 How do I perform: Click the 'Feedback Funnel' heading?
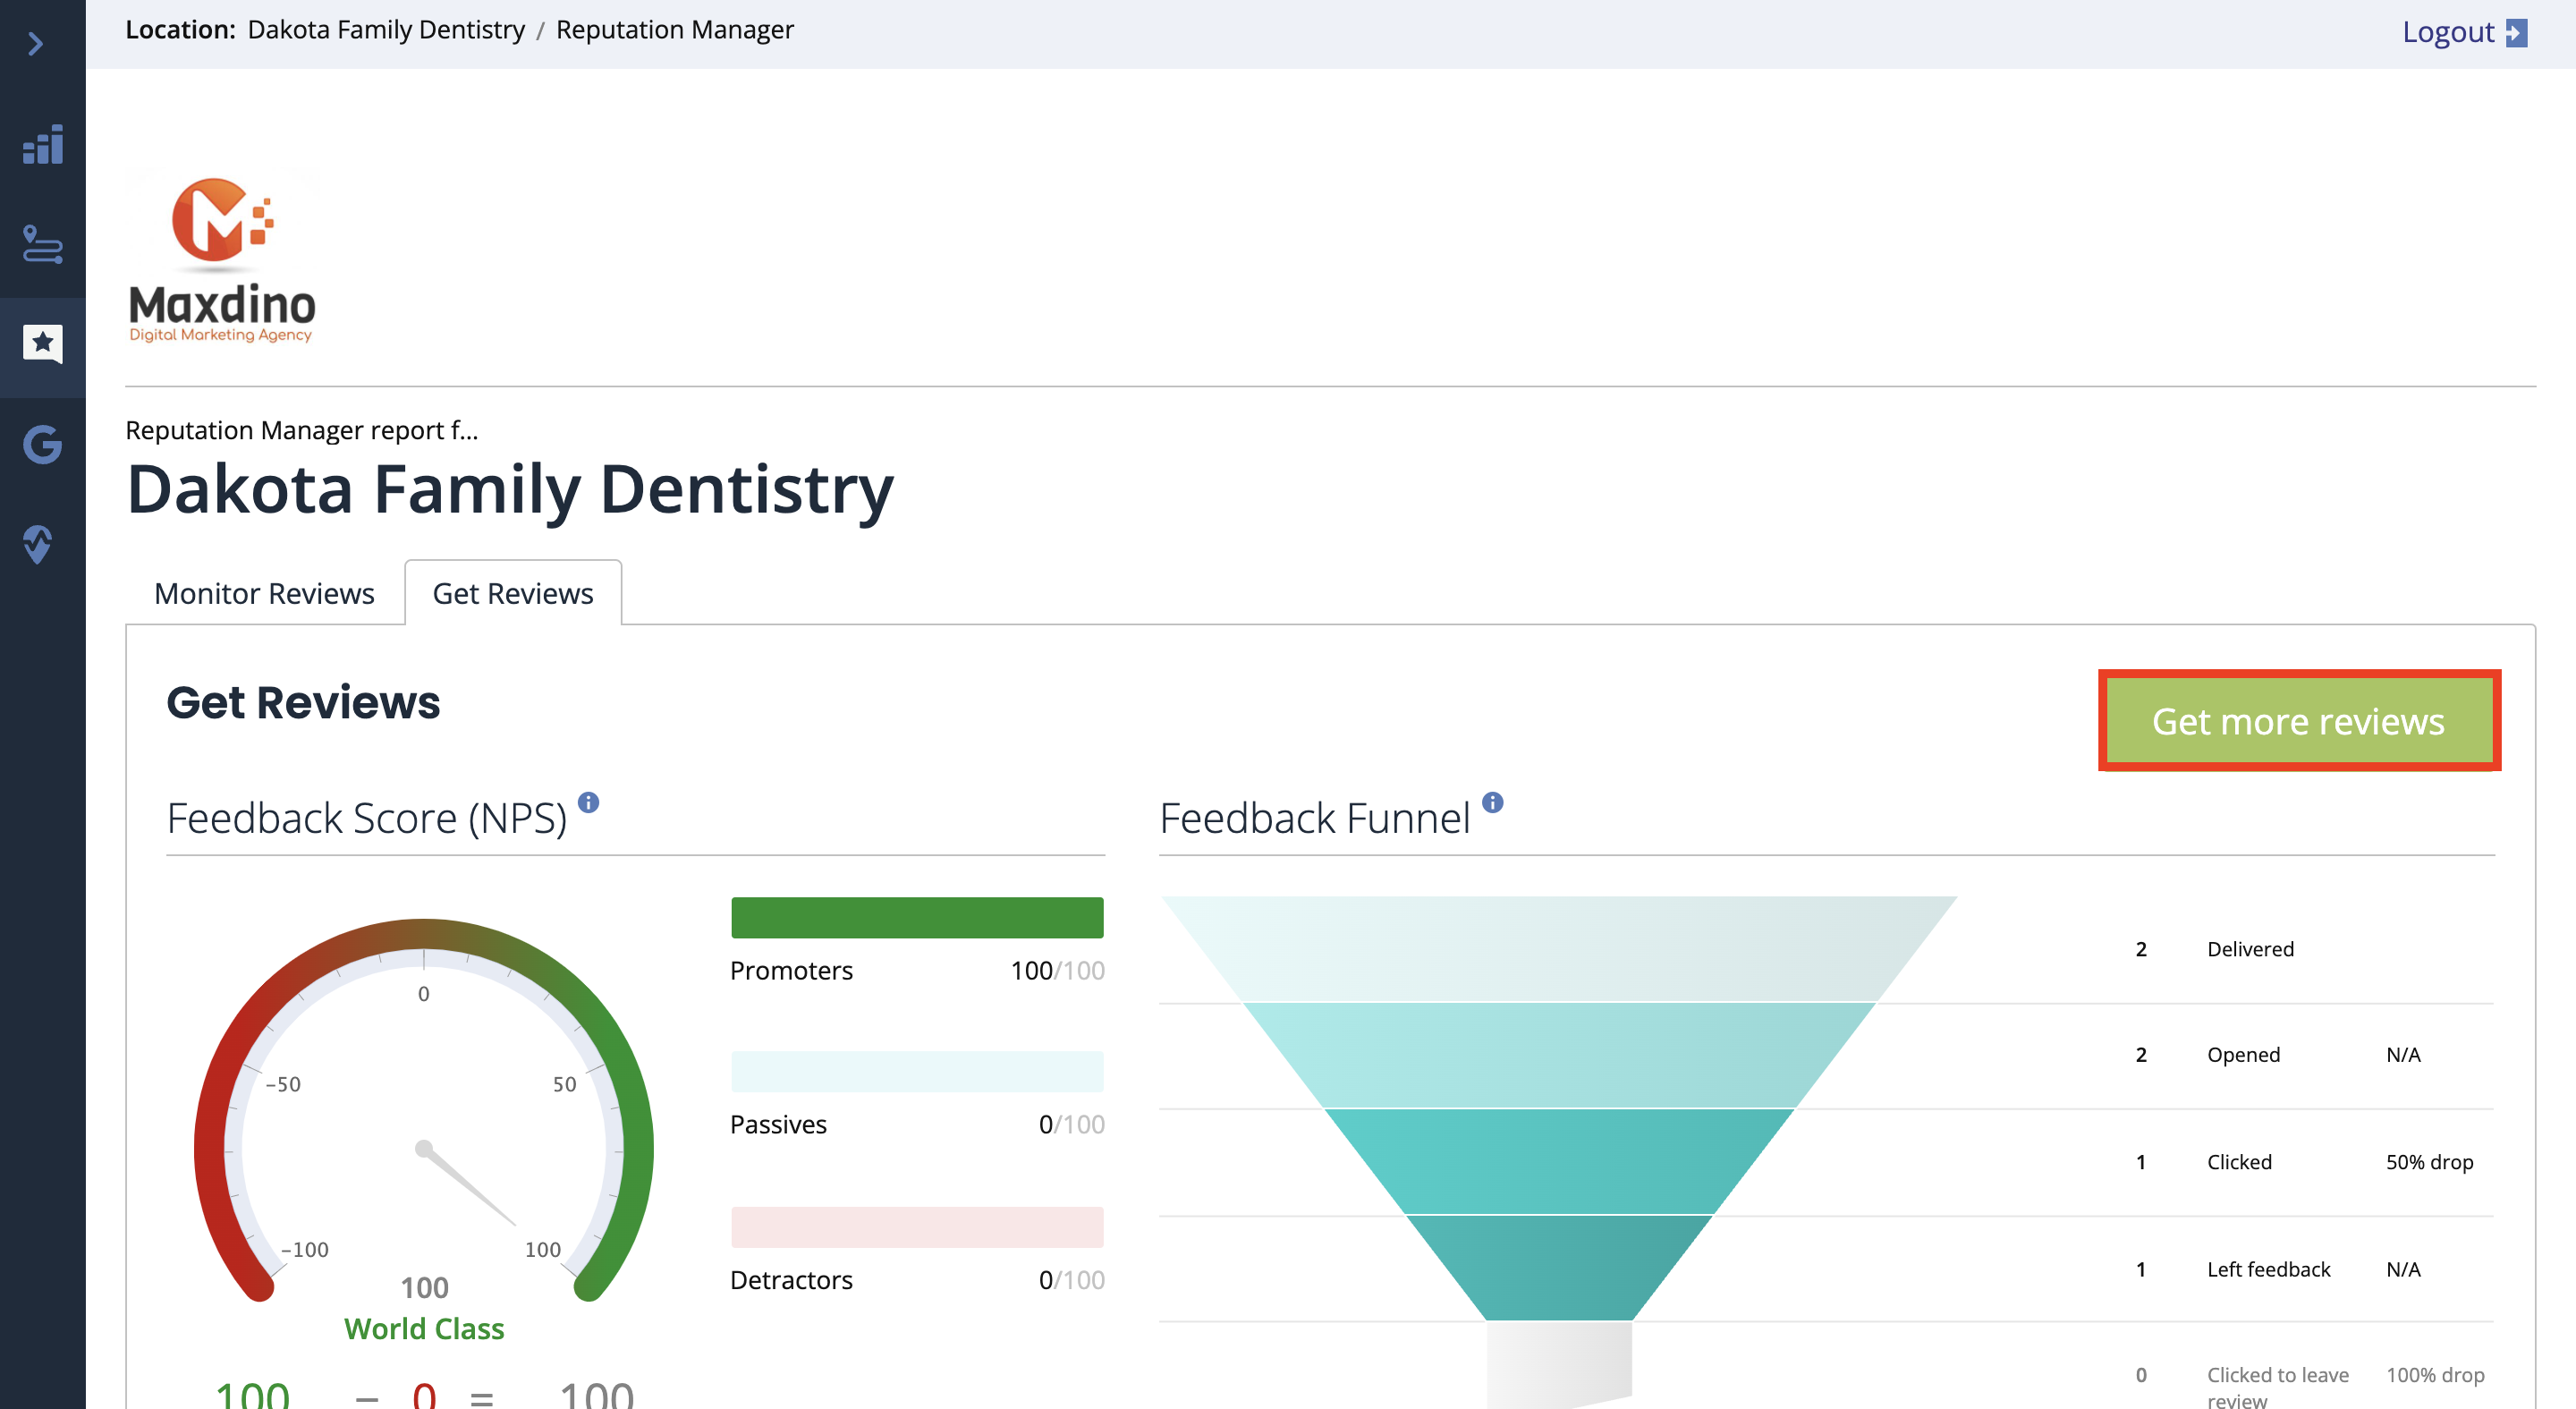pyautogui.click(x=1314, y=818)
